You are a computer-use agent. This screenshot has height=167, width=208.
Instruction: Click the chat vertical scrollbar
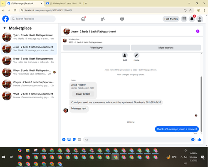[201, 104]
